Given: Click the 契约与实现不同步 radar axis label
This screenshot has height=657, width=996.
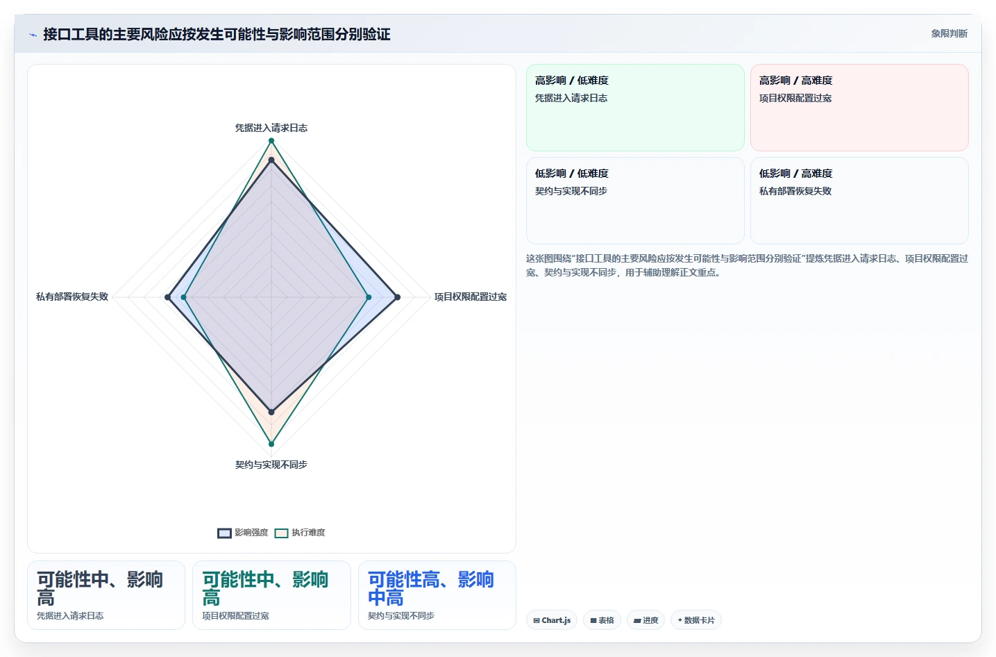Looking at the screenshot, I should pyautogui.click(x=271, y=465).
